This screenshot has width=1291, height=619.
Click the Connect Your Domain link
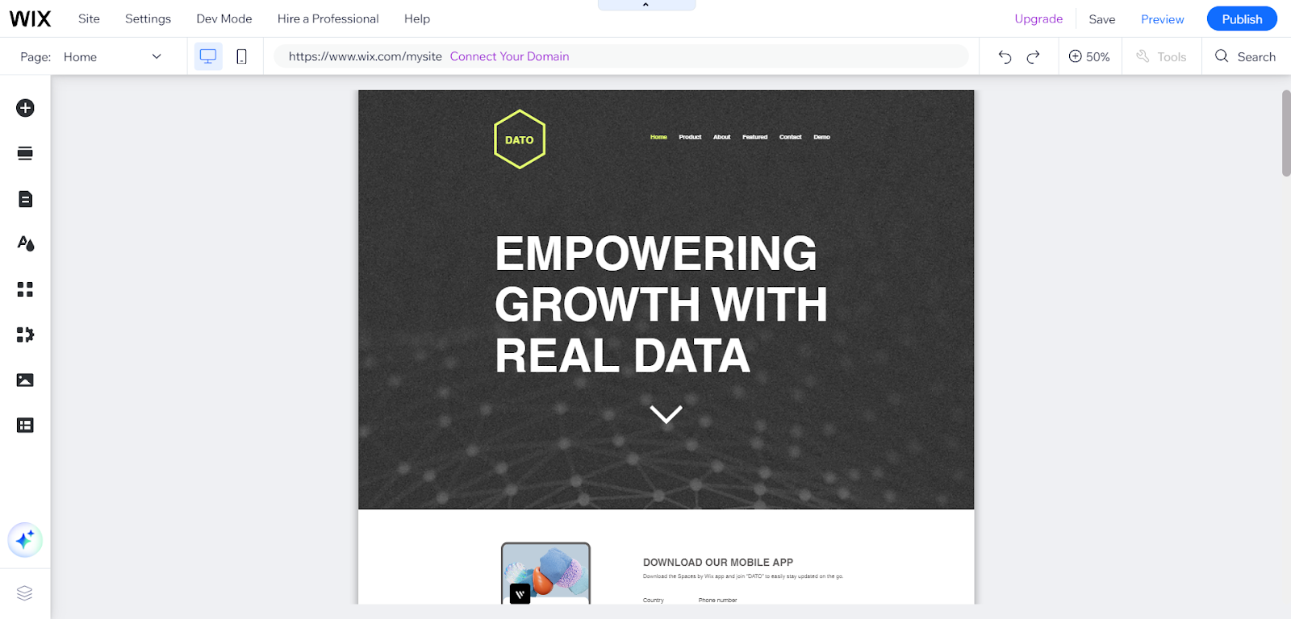point(509,56)
